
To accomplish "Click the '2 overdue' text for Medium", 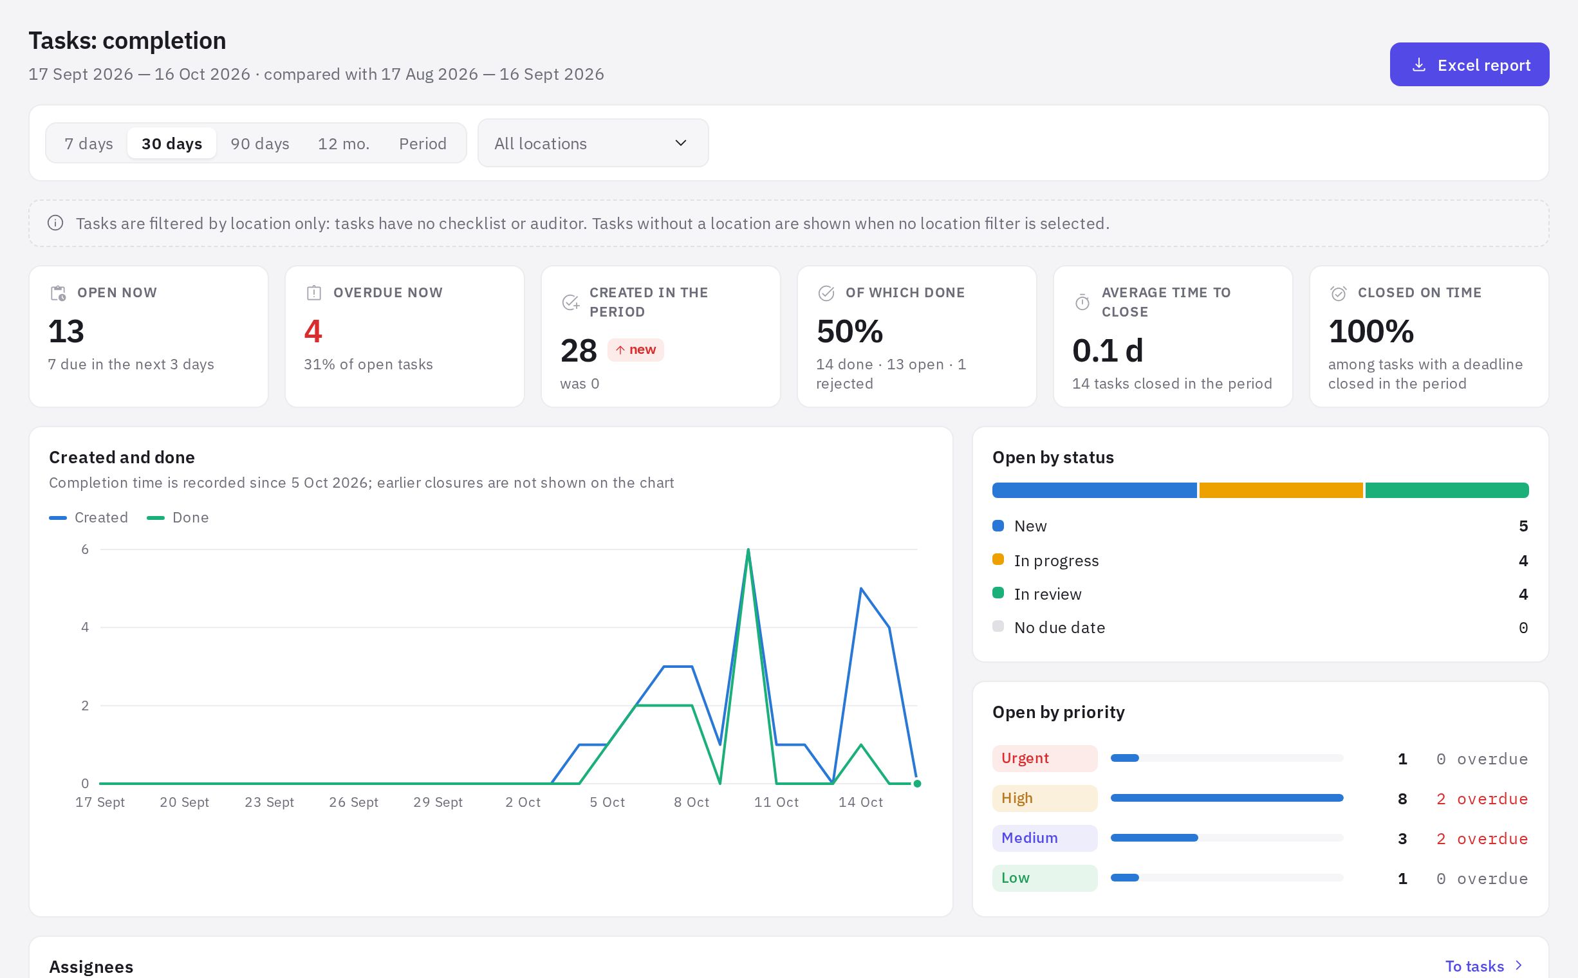I will 1482,839.
